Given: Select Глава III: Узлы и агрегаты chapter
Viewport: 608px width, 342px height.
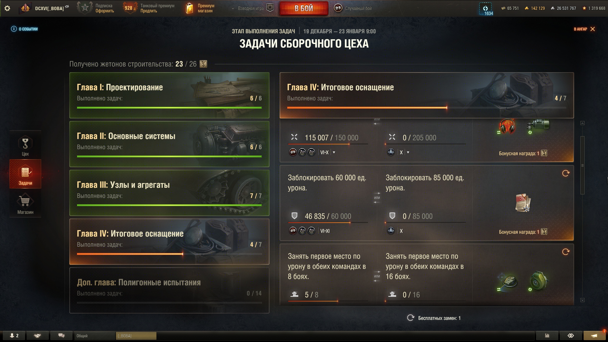Looking at the screenshot, I should tap(169, 193).
